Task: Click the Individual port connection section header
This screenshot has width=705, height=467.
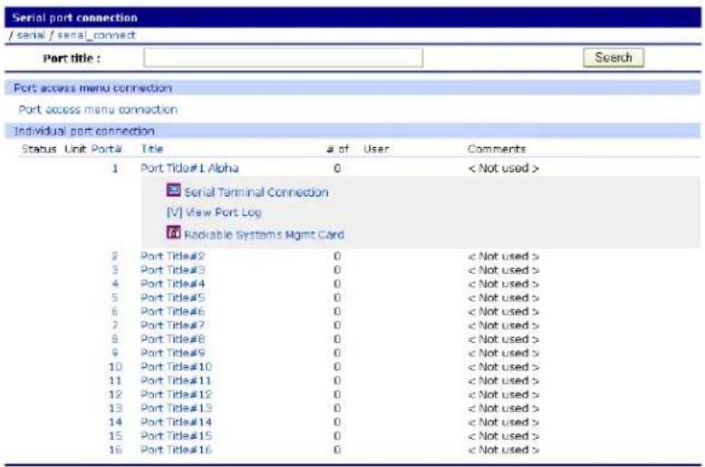Action: pyautogui.click(x=352, y=131)
